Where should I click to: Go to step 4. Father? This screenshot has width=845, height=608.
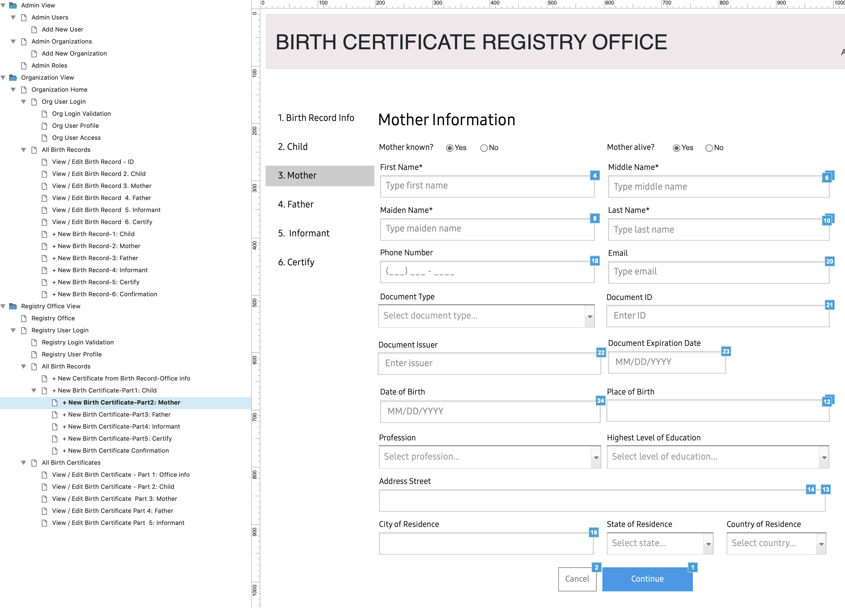(x=296, y=204)
